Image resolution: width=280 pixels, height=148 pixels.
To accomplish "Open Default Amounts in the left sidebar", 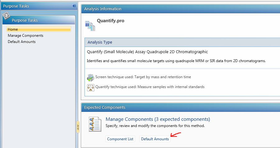I will (22, 42).
